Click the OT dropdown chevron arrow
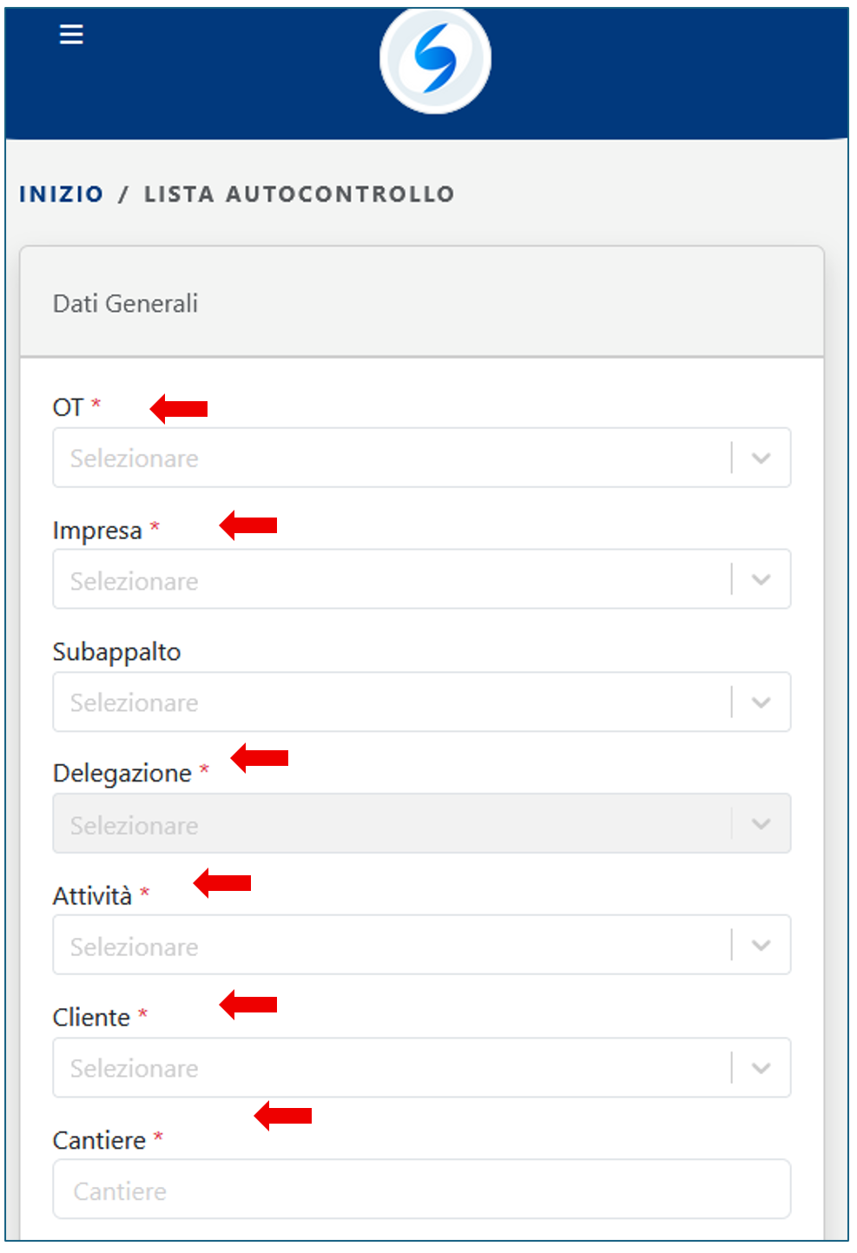857x1253 pixels. click(x=761, y=458)
